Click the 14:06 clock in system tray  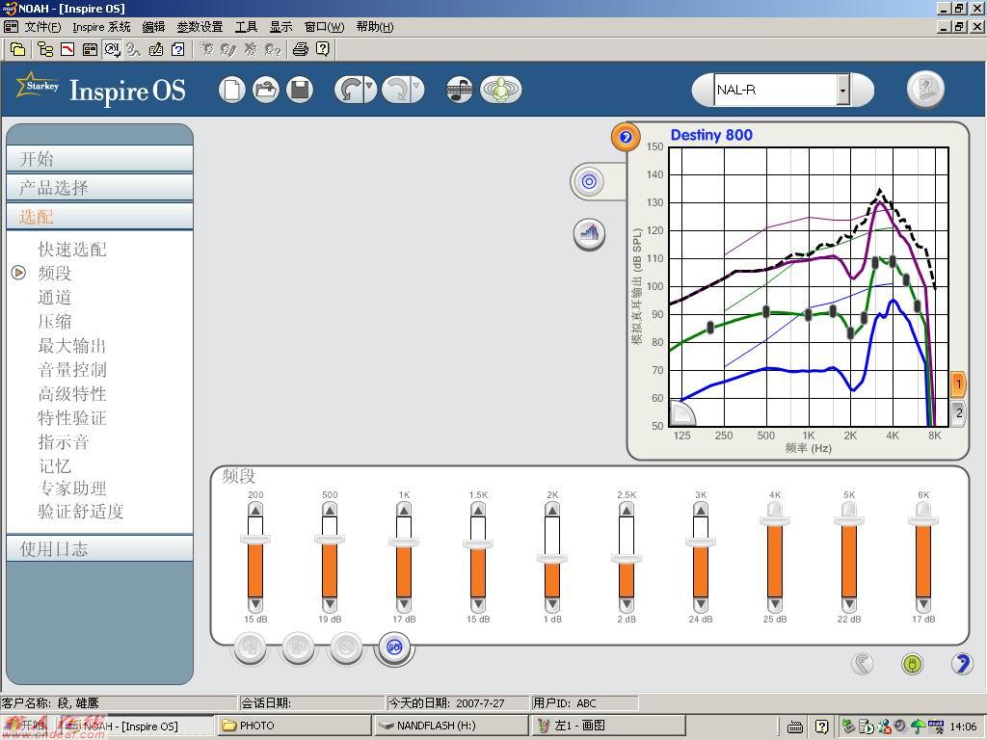(x=963, y=727)
